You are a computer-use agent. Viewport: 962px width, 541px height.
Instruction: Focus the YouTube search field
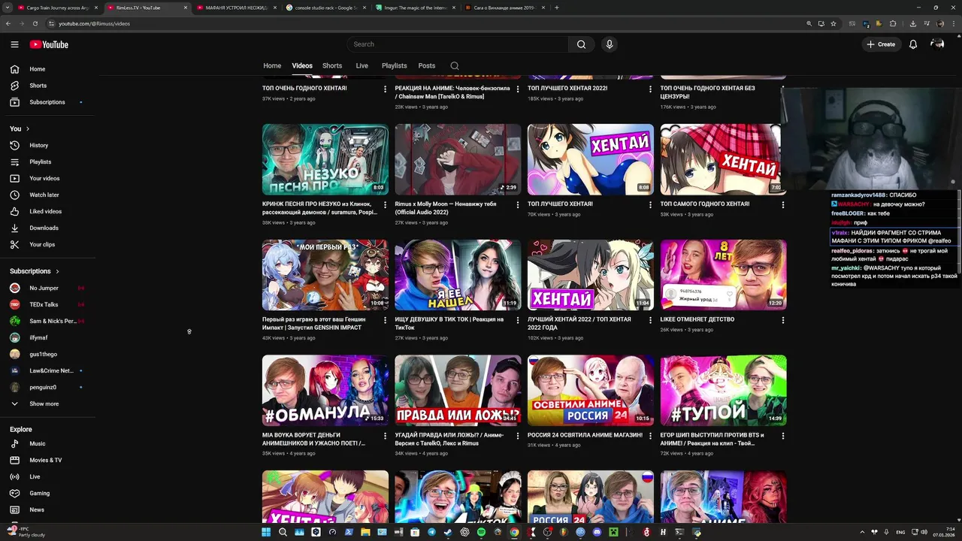pos(458,44)
